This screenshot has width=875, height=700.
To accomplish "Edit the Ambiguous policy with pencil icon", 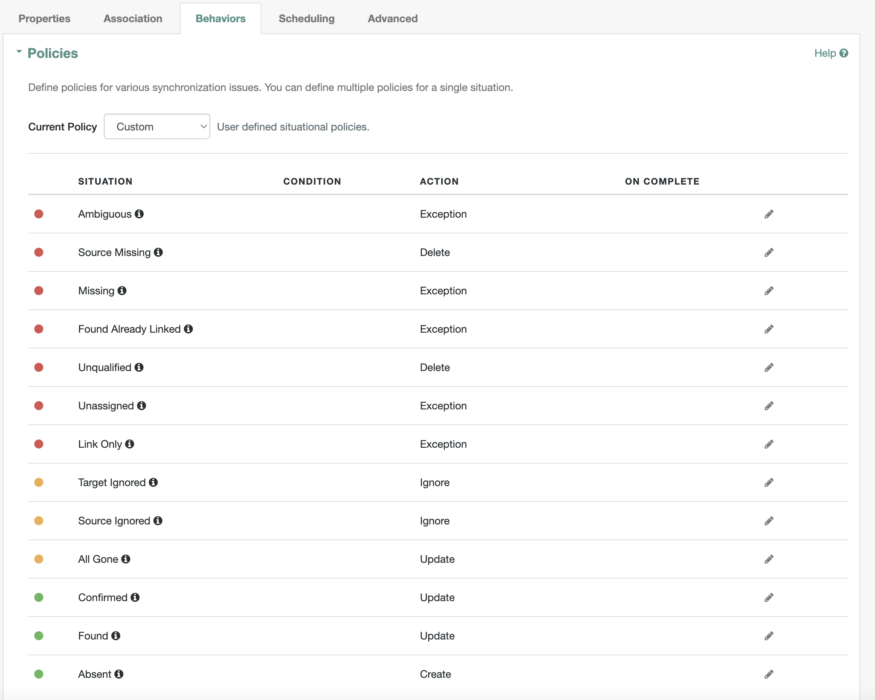I will pyautogui.click(x=769, y=214).
